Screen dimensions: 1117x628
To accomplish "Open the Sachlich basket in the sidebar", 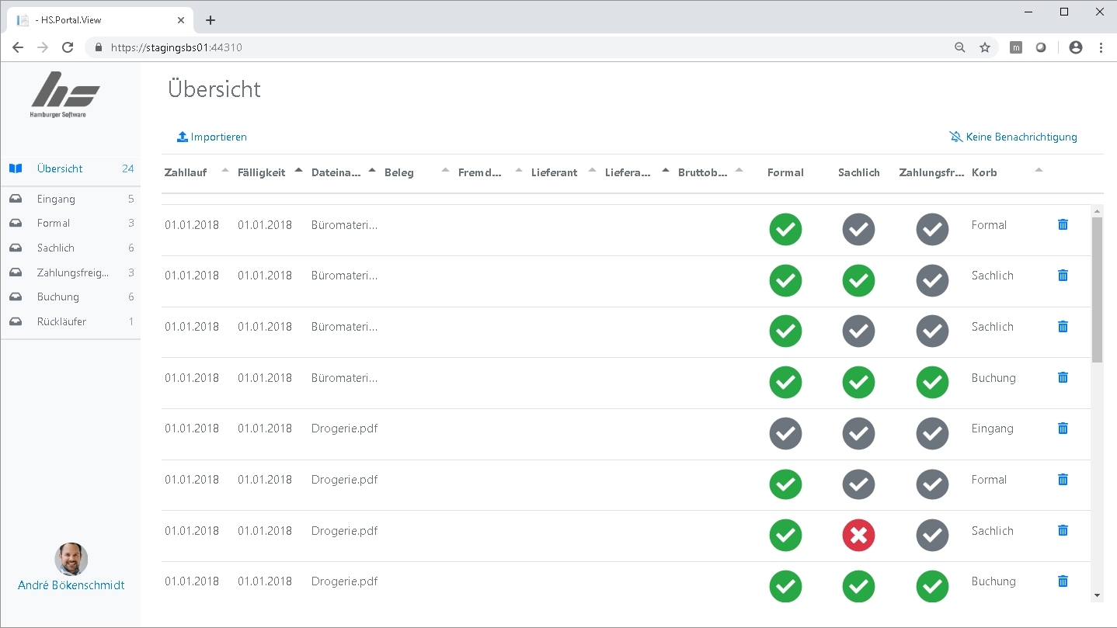I will coord(56,248).
